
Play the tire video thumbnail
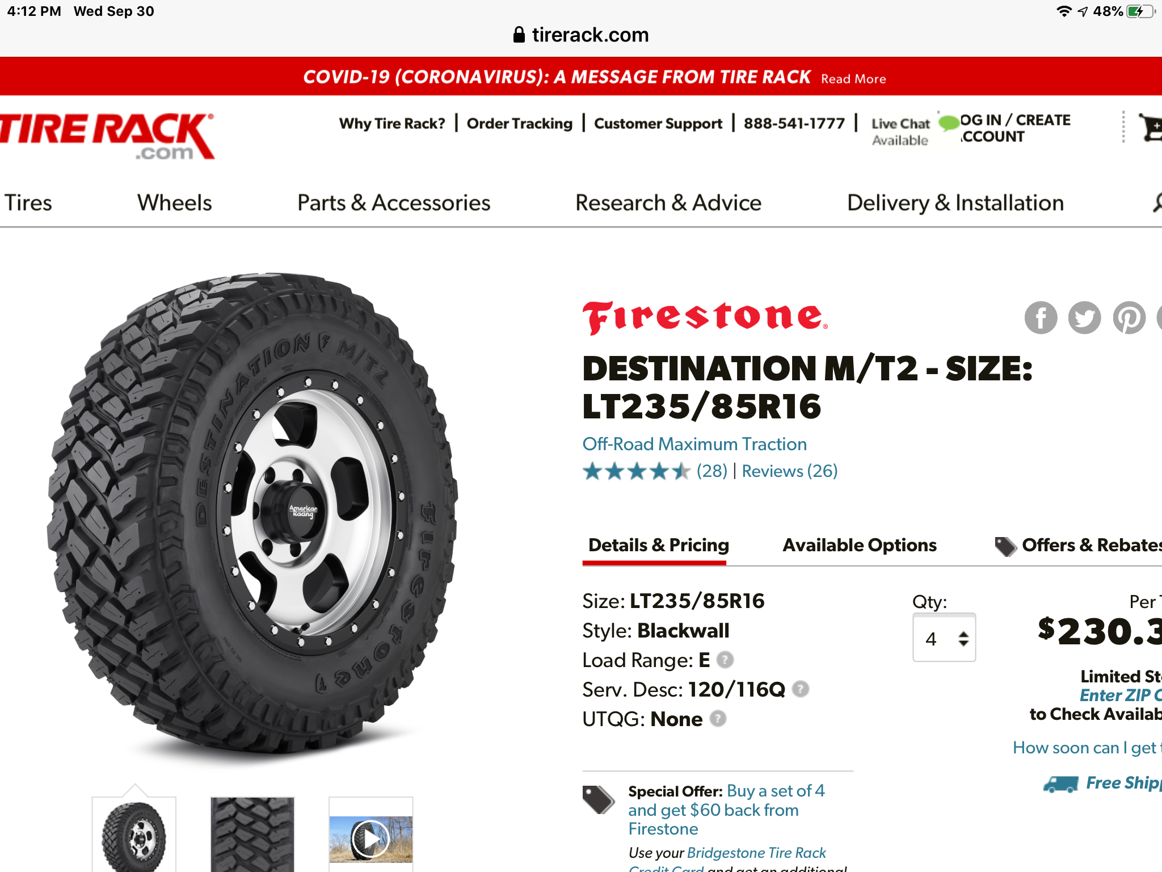tap(371, 838)
